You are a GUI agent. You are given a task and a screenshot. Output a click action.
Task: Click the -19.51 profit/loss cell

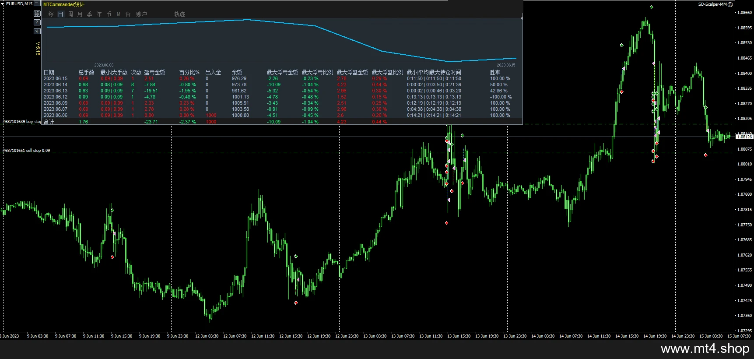coord(151,91)
